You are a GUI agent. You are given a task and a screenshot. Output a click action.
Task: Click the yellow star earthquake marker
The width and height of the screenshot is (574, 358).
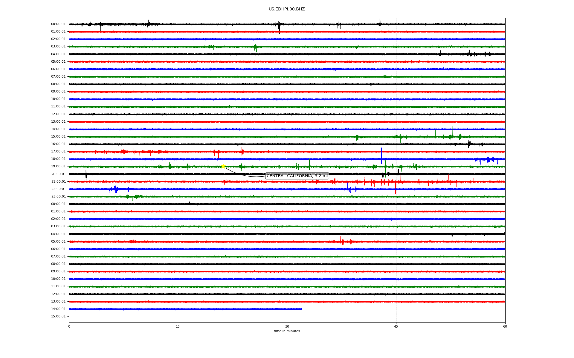[223, 166]
